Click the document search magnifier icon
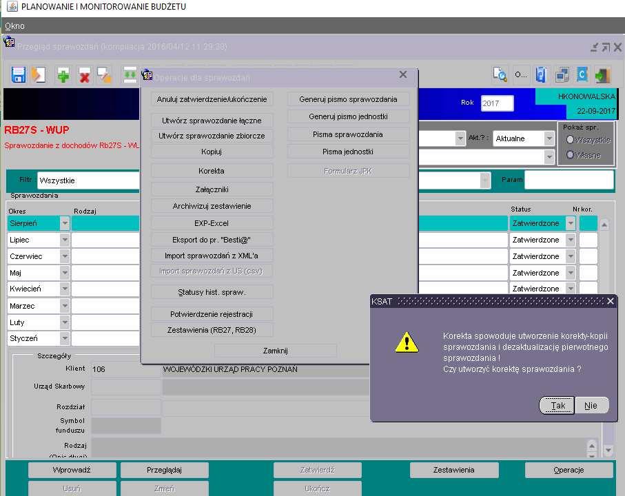 [500, 74]
